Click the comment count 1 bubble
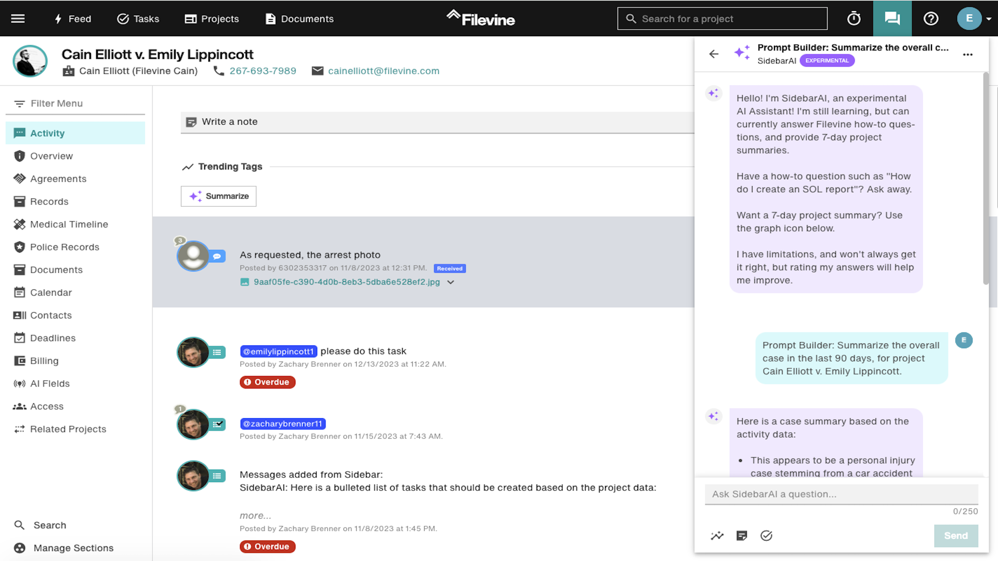The width and height of the screenshot is (998, 561). coord(179,409)
